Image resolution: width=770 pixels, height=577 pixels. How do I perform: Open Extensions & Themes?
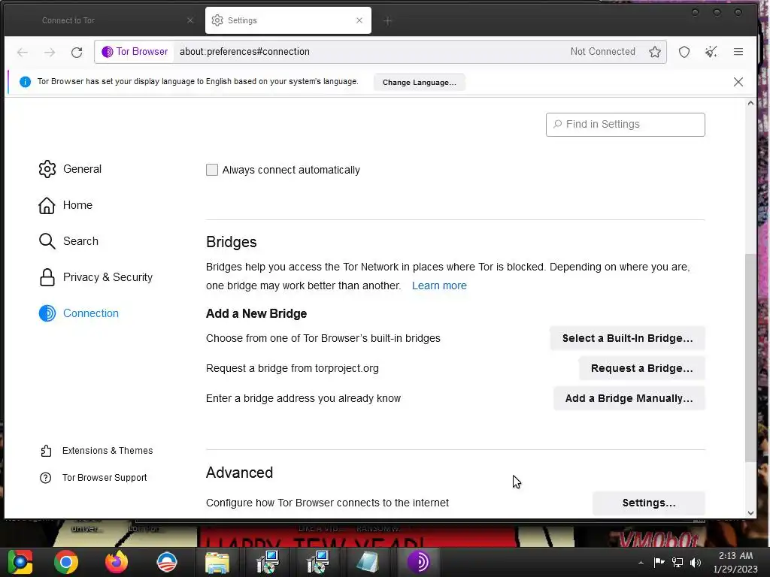pyautogui.click(x=96, y=451)
